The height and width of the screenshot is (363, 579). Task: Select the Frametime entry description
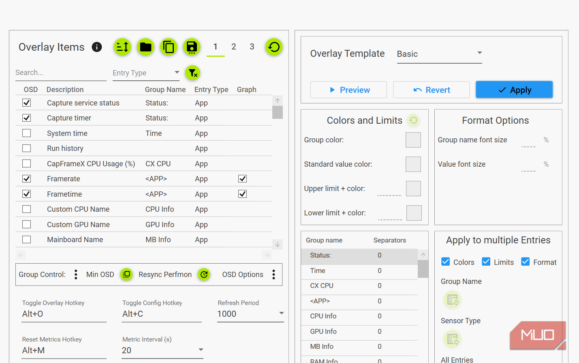pyautogui.click(x=64, y=194)
